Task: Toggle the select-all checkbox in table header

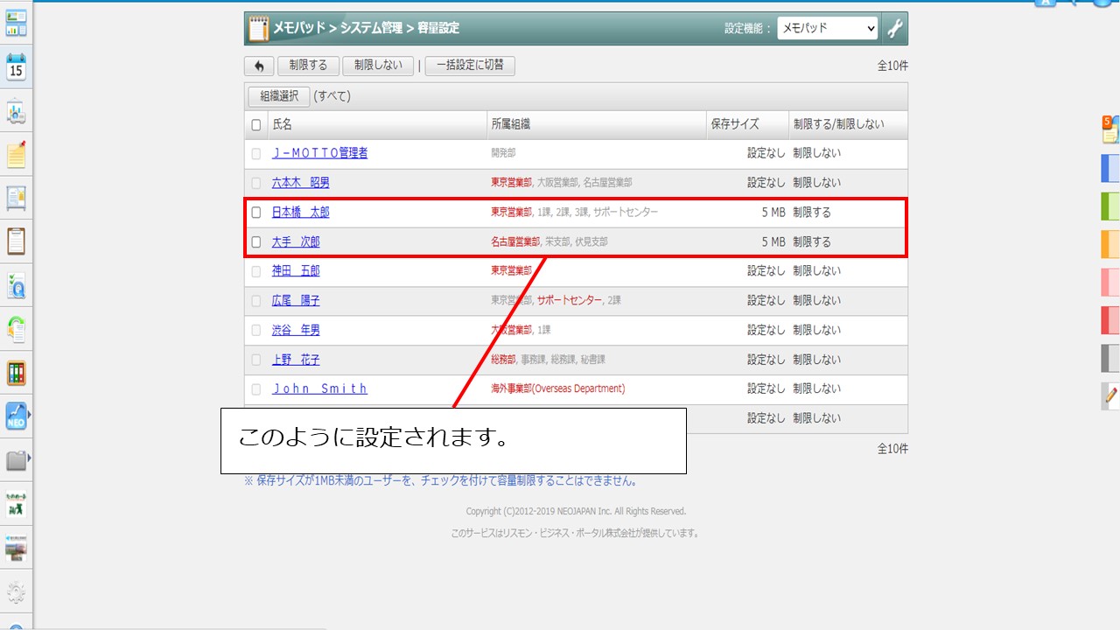Action: tap(256, 125)
